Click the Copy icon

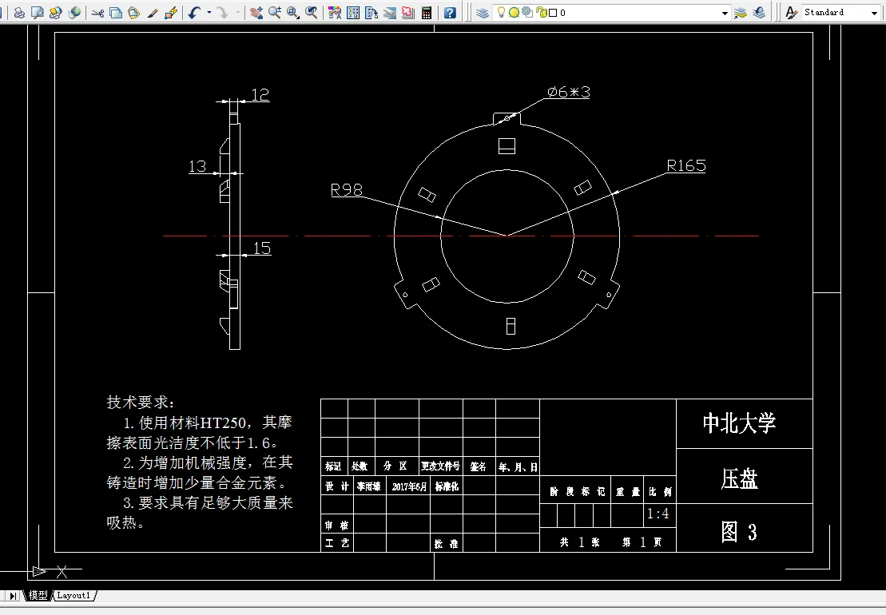point(116,13)
